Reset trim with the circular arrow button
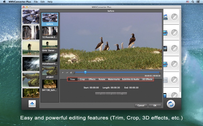 pos(122,93)
